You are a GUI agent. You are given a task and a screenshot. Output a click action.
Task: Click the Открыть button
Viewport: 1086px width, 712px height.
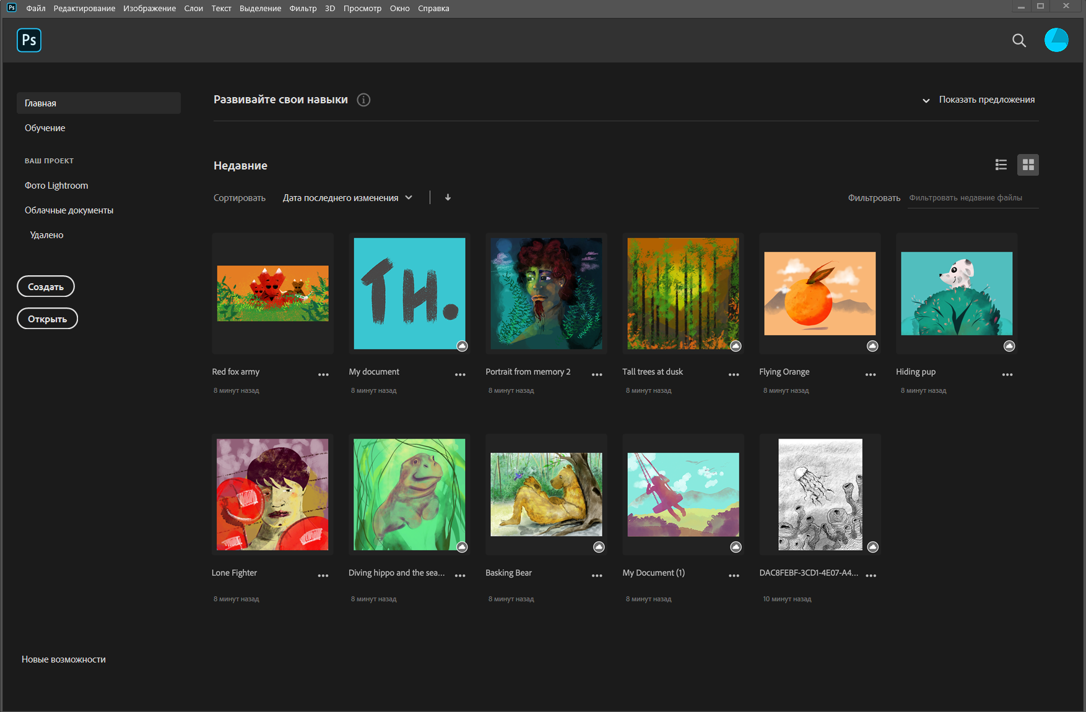47,319
